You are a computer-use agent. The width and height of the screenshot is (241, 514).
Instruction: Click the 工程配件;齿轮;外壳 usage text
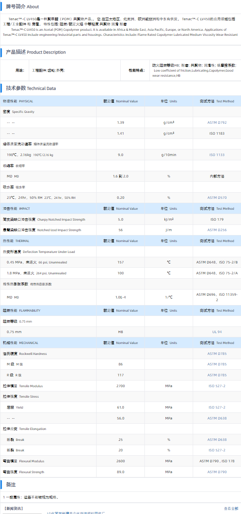[48, 70]
